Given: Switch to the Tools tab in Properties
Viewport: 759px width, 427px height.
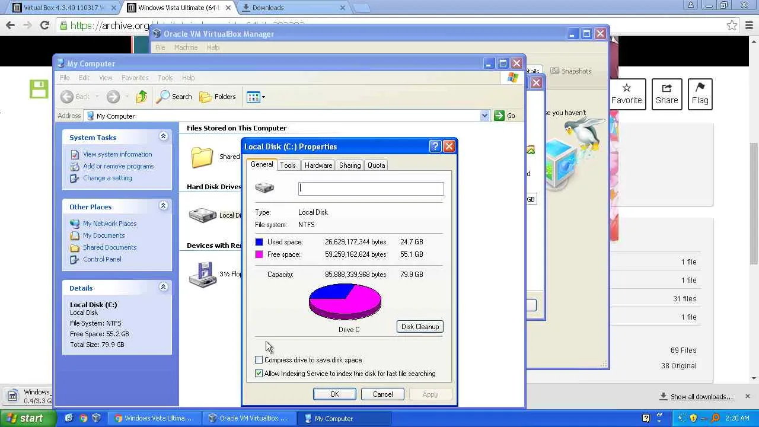Looking at the screenshot, I should coord(288,165).
